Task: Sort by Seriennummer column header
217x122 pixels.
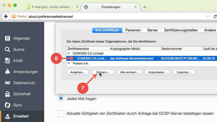Action: pos(181,49)
